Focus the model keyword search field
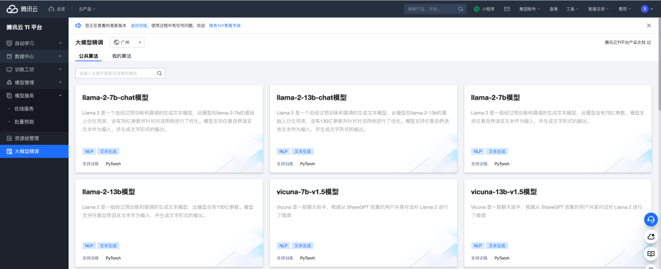This screenshot has height=269, width=661. click(120, 73)
